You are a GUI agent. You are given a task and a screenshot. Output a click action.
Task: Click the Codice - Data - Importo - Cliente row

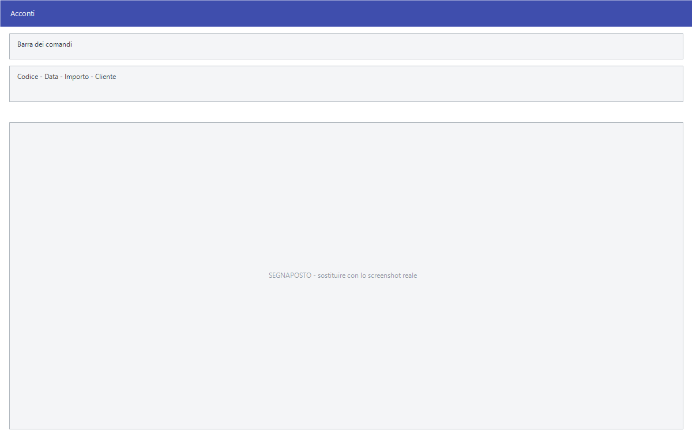pyautogui.click(x=346, y=84)
